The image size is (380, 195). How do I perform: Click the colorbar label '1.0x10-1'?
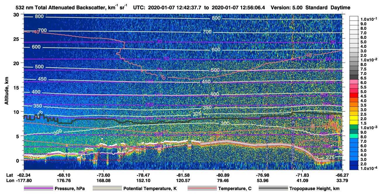coord(369,19)
